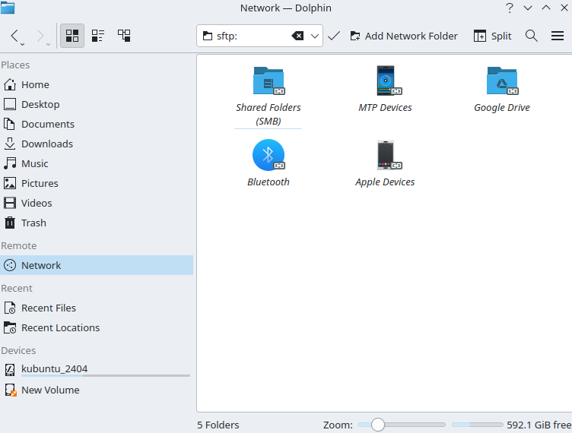Adjust the Zoom slider handle
This screenshot has height=433, width=572.
(x=377, y=425)
